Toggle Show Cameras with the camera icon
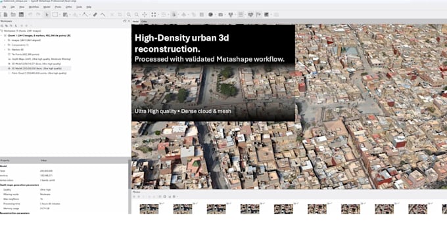 [221, 14]
